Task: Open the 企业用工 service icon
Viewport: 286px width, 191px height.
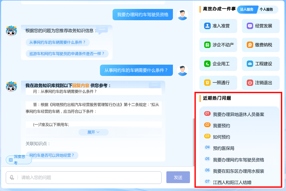Action: point(218,64)
